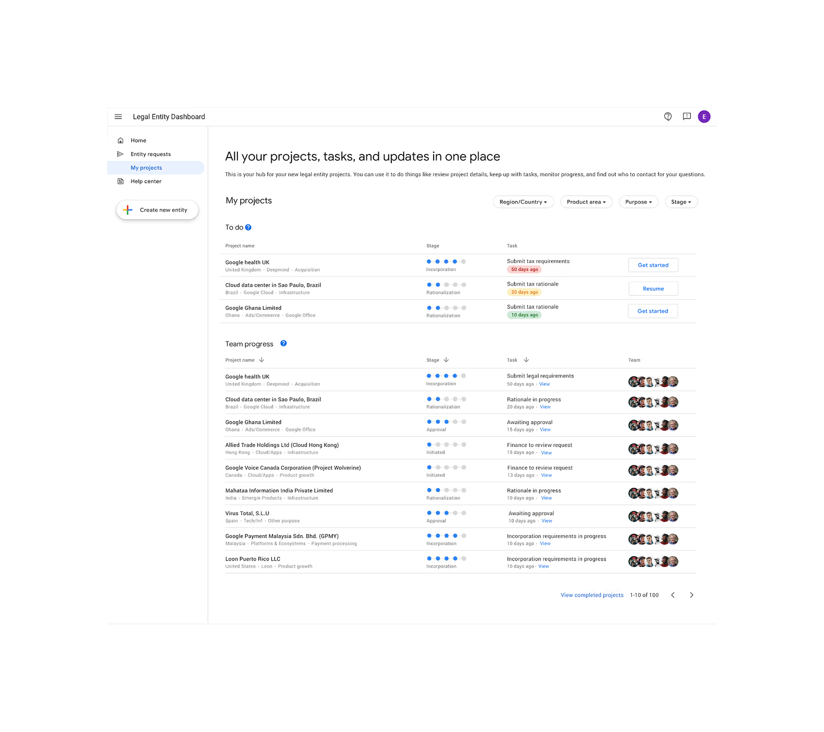Click the To do help tooltip icon
Viewport: 824px width, 732px height.
pos(248,227)
